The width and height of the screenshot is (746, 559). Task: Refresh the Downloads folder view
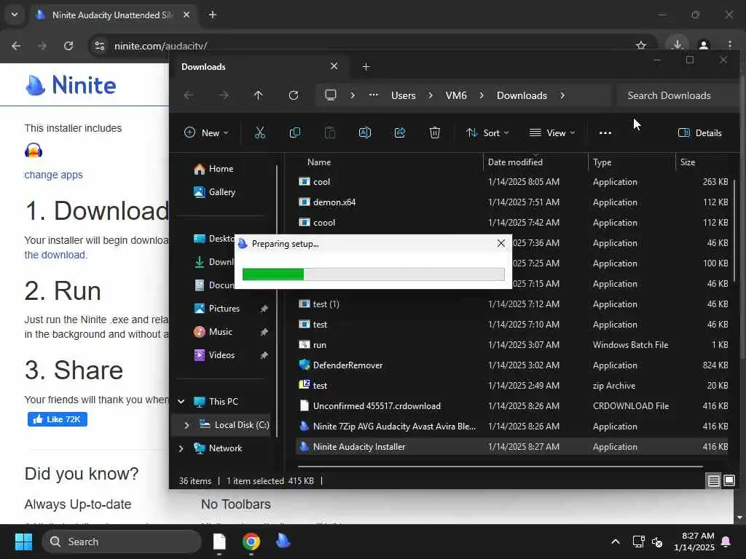click(294, 95)
